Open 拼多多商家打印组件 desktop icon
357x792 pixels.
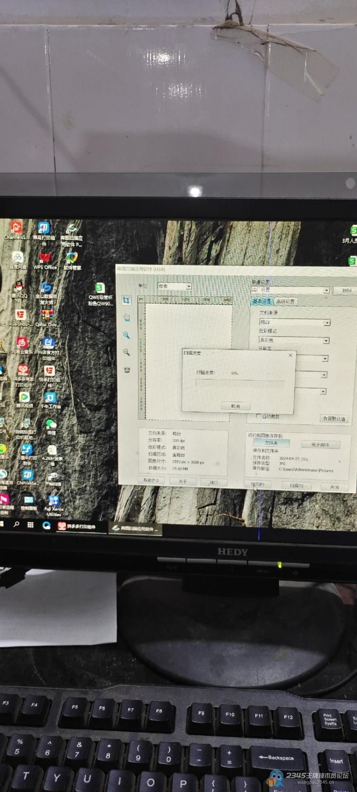point(23,376)
